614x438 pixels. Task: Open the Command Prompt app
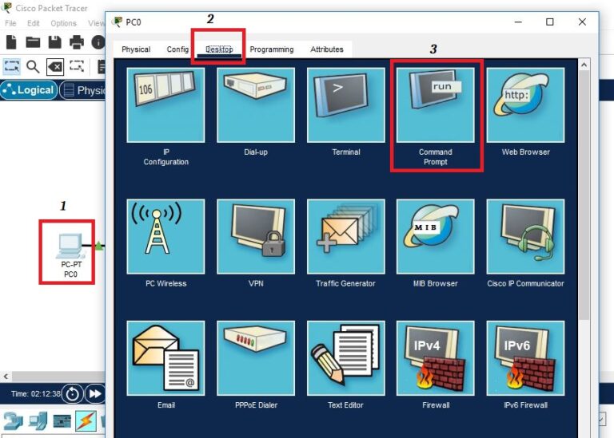click(436, 105)
